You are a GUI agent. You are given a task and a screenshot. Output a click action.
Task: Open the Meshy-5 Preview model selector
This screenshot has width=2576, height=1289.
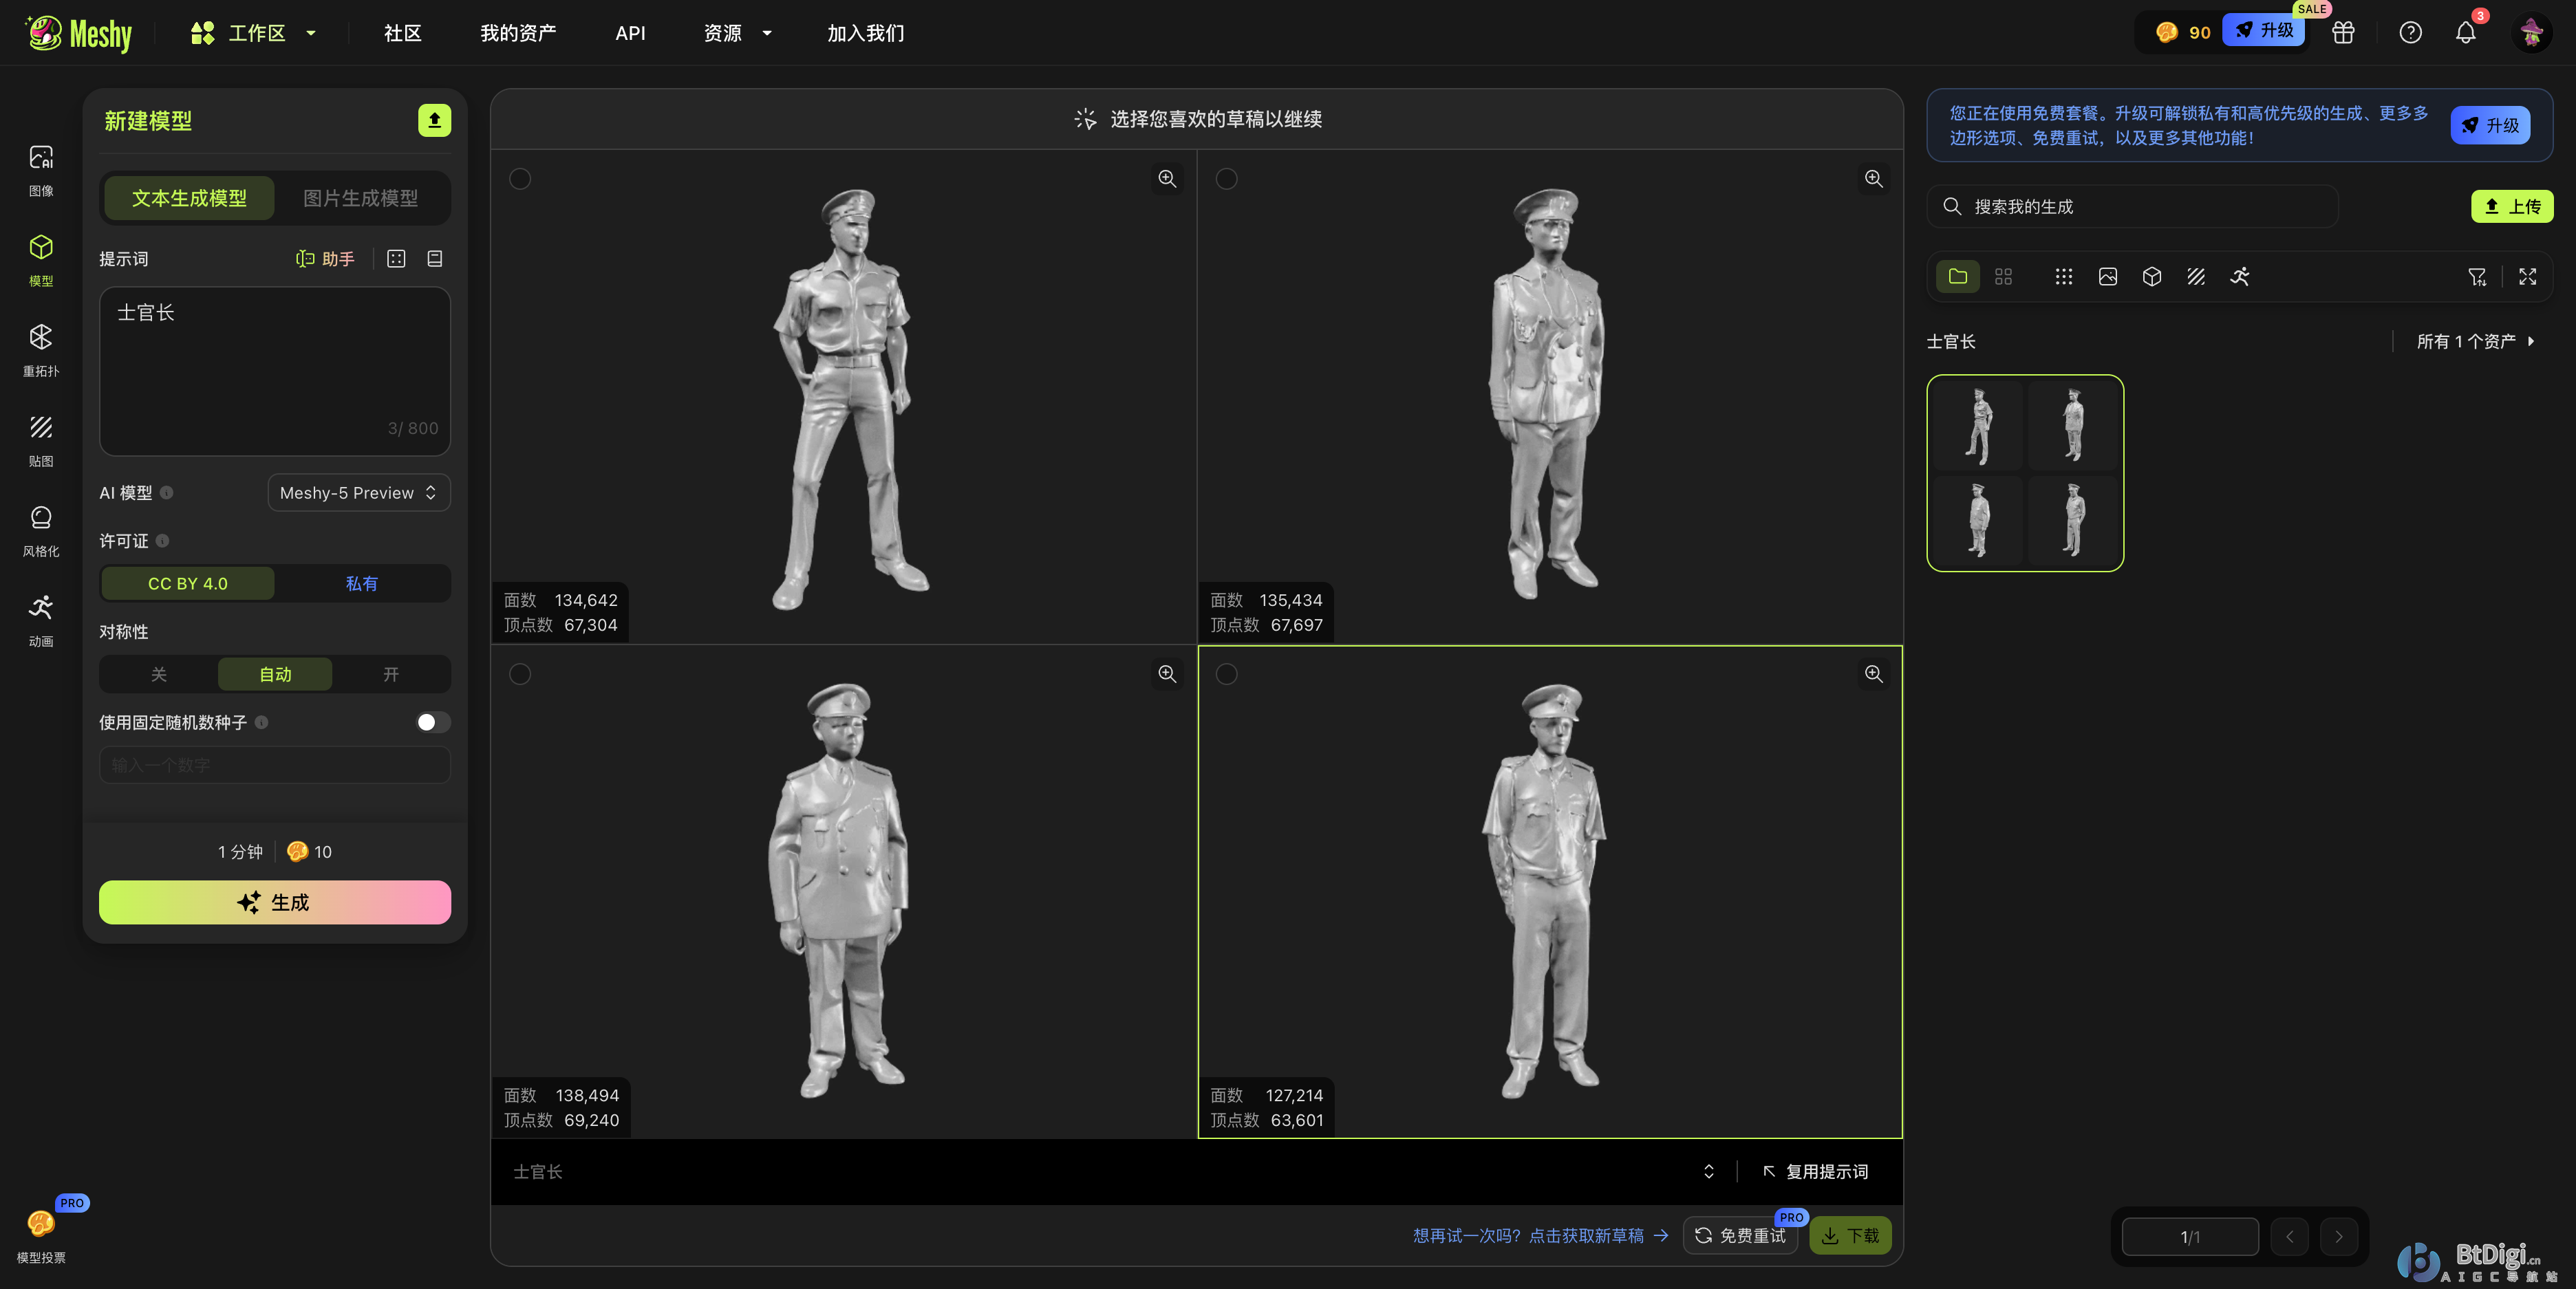359,492
